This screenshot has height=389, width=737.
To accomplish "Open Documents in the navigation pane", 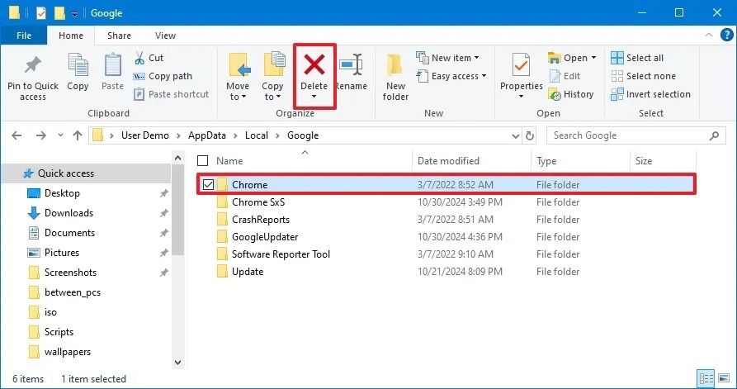I will click(x=69, y=233).
